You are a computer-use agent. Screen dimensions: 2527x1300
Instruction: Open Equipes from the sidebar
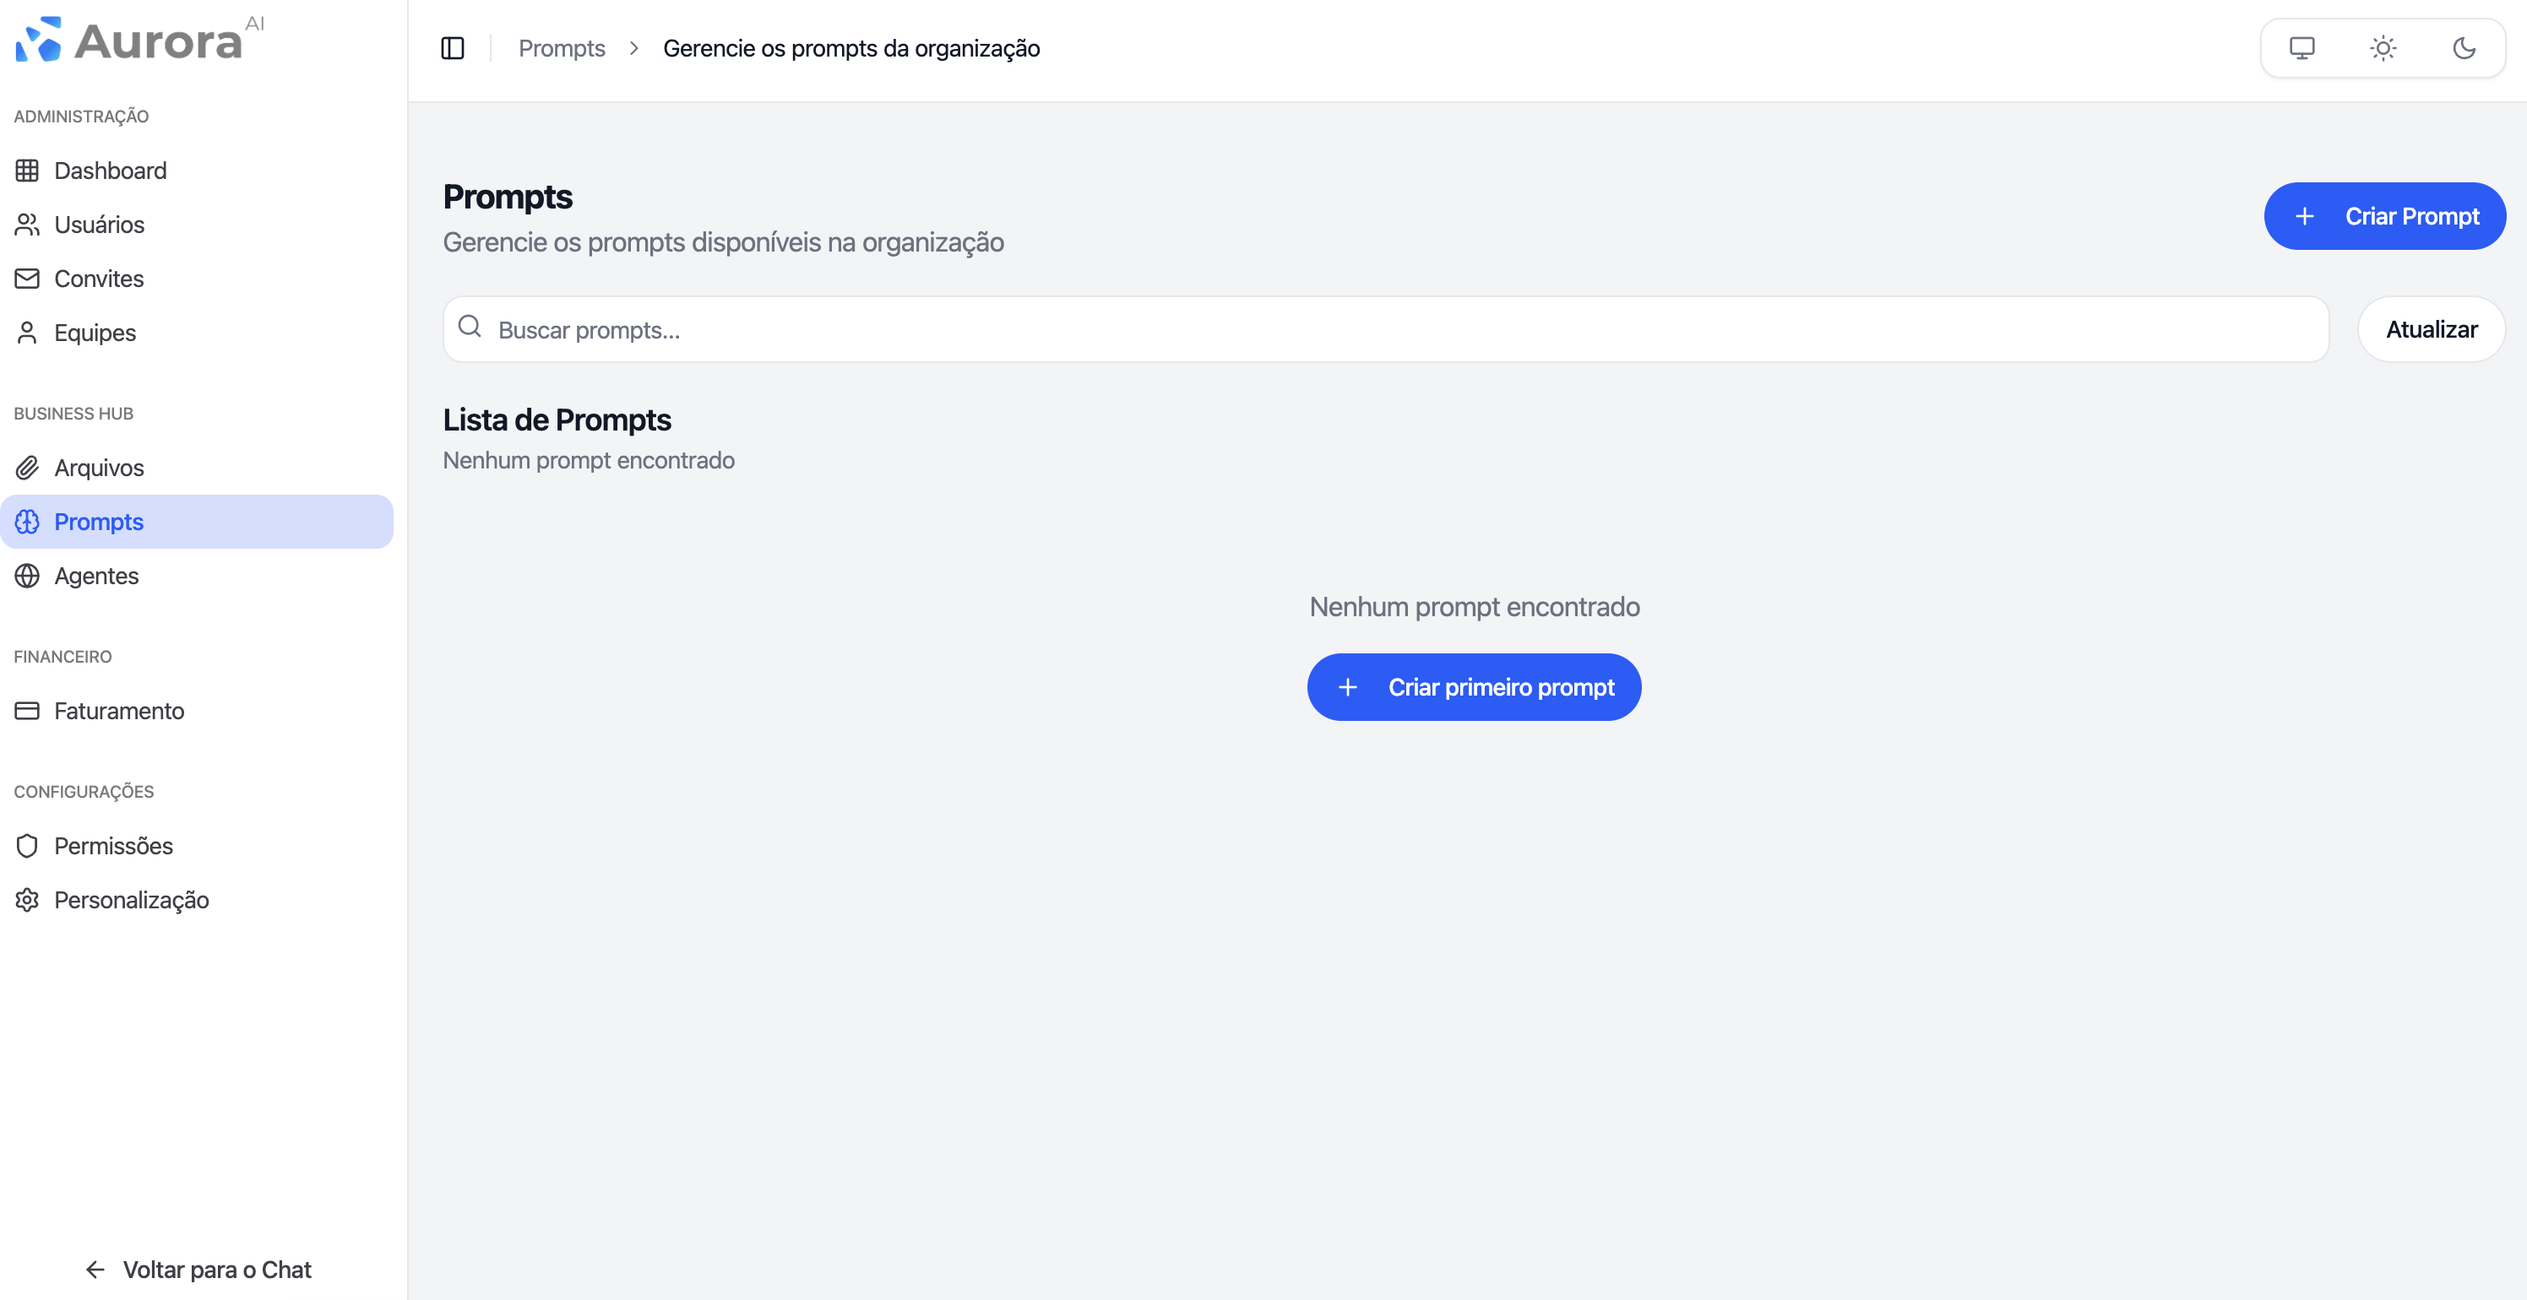coord(95,332)
